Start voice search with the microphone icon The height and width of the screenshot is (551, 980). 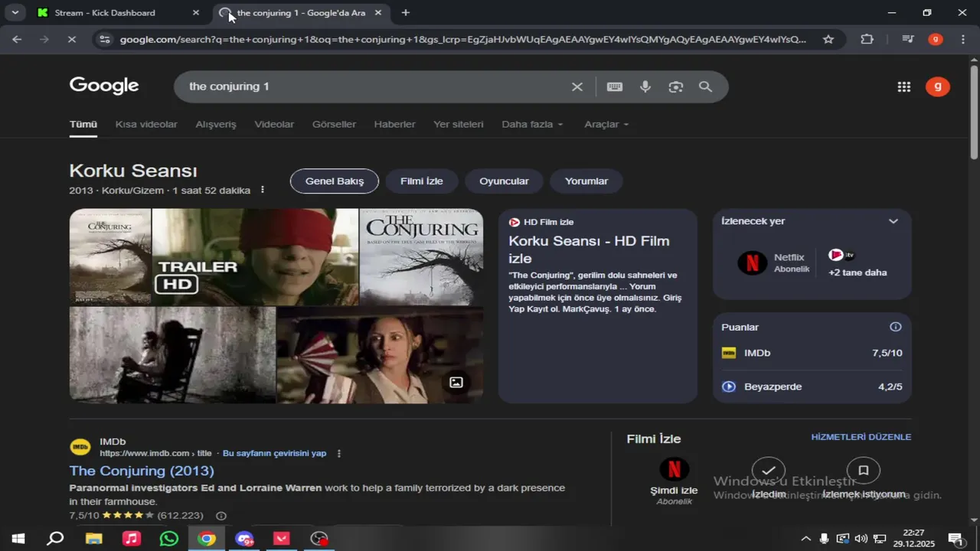(645, 86)
